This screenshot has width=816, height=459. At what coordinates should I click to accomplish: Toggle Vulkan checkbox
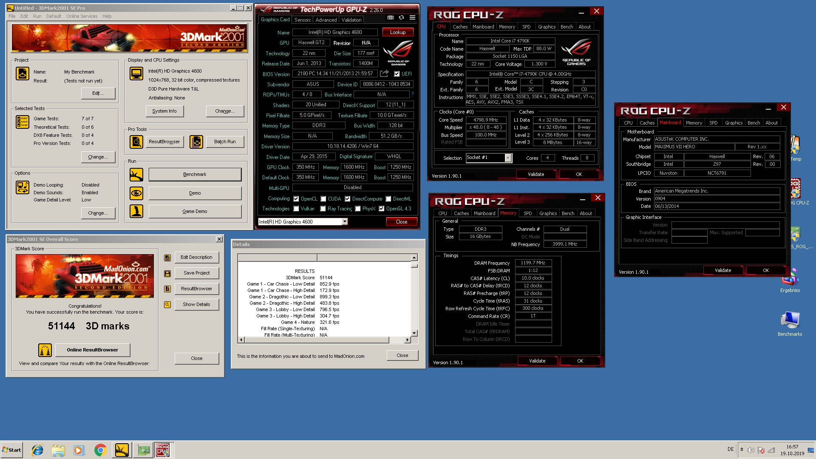coord(296,208)
